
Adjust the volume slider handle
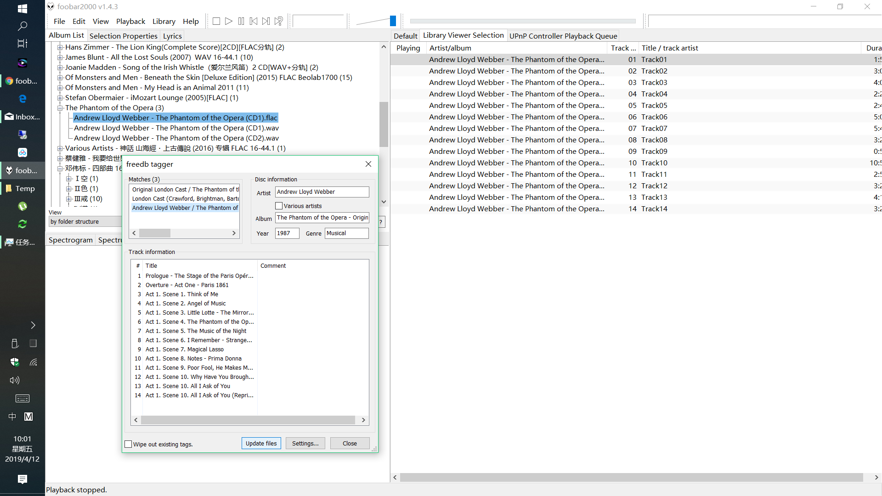pos(393,21)
